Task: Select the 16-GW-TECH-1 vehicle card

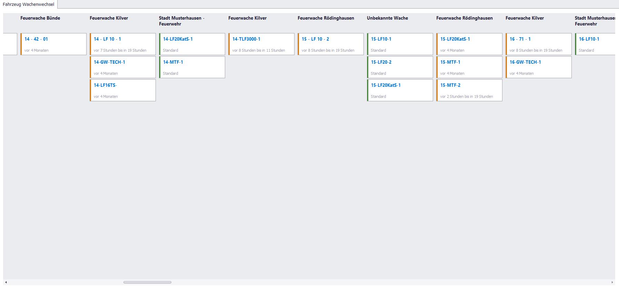Action: (539, 67)
